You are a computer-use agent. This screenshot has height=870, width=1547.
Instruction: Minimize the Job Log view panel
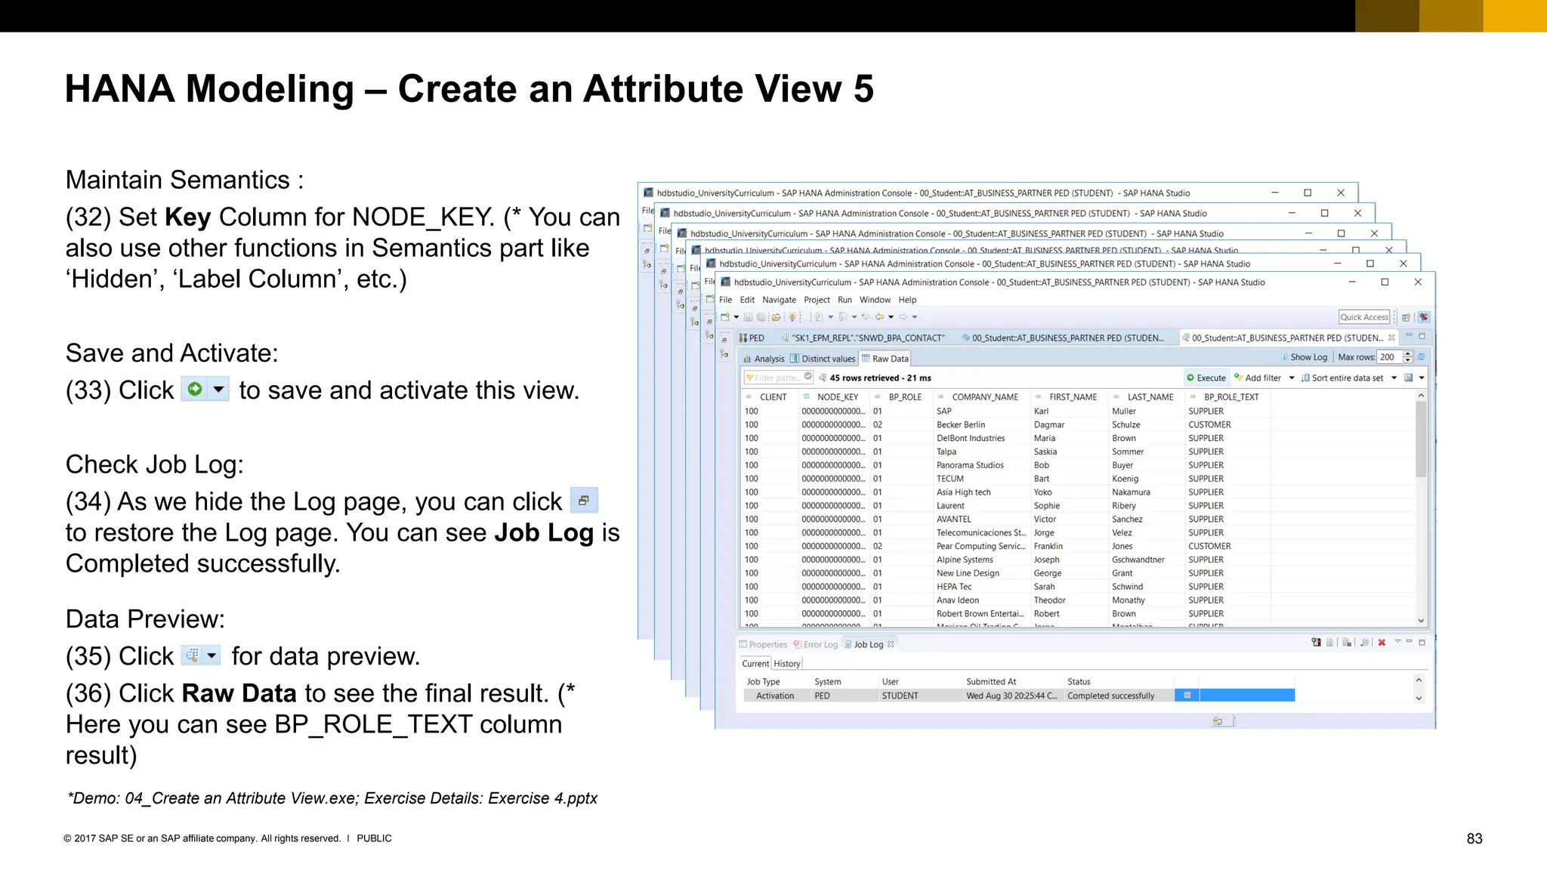click(1409, 642)
